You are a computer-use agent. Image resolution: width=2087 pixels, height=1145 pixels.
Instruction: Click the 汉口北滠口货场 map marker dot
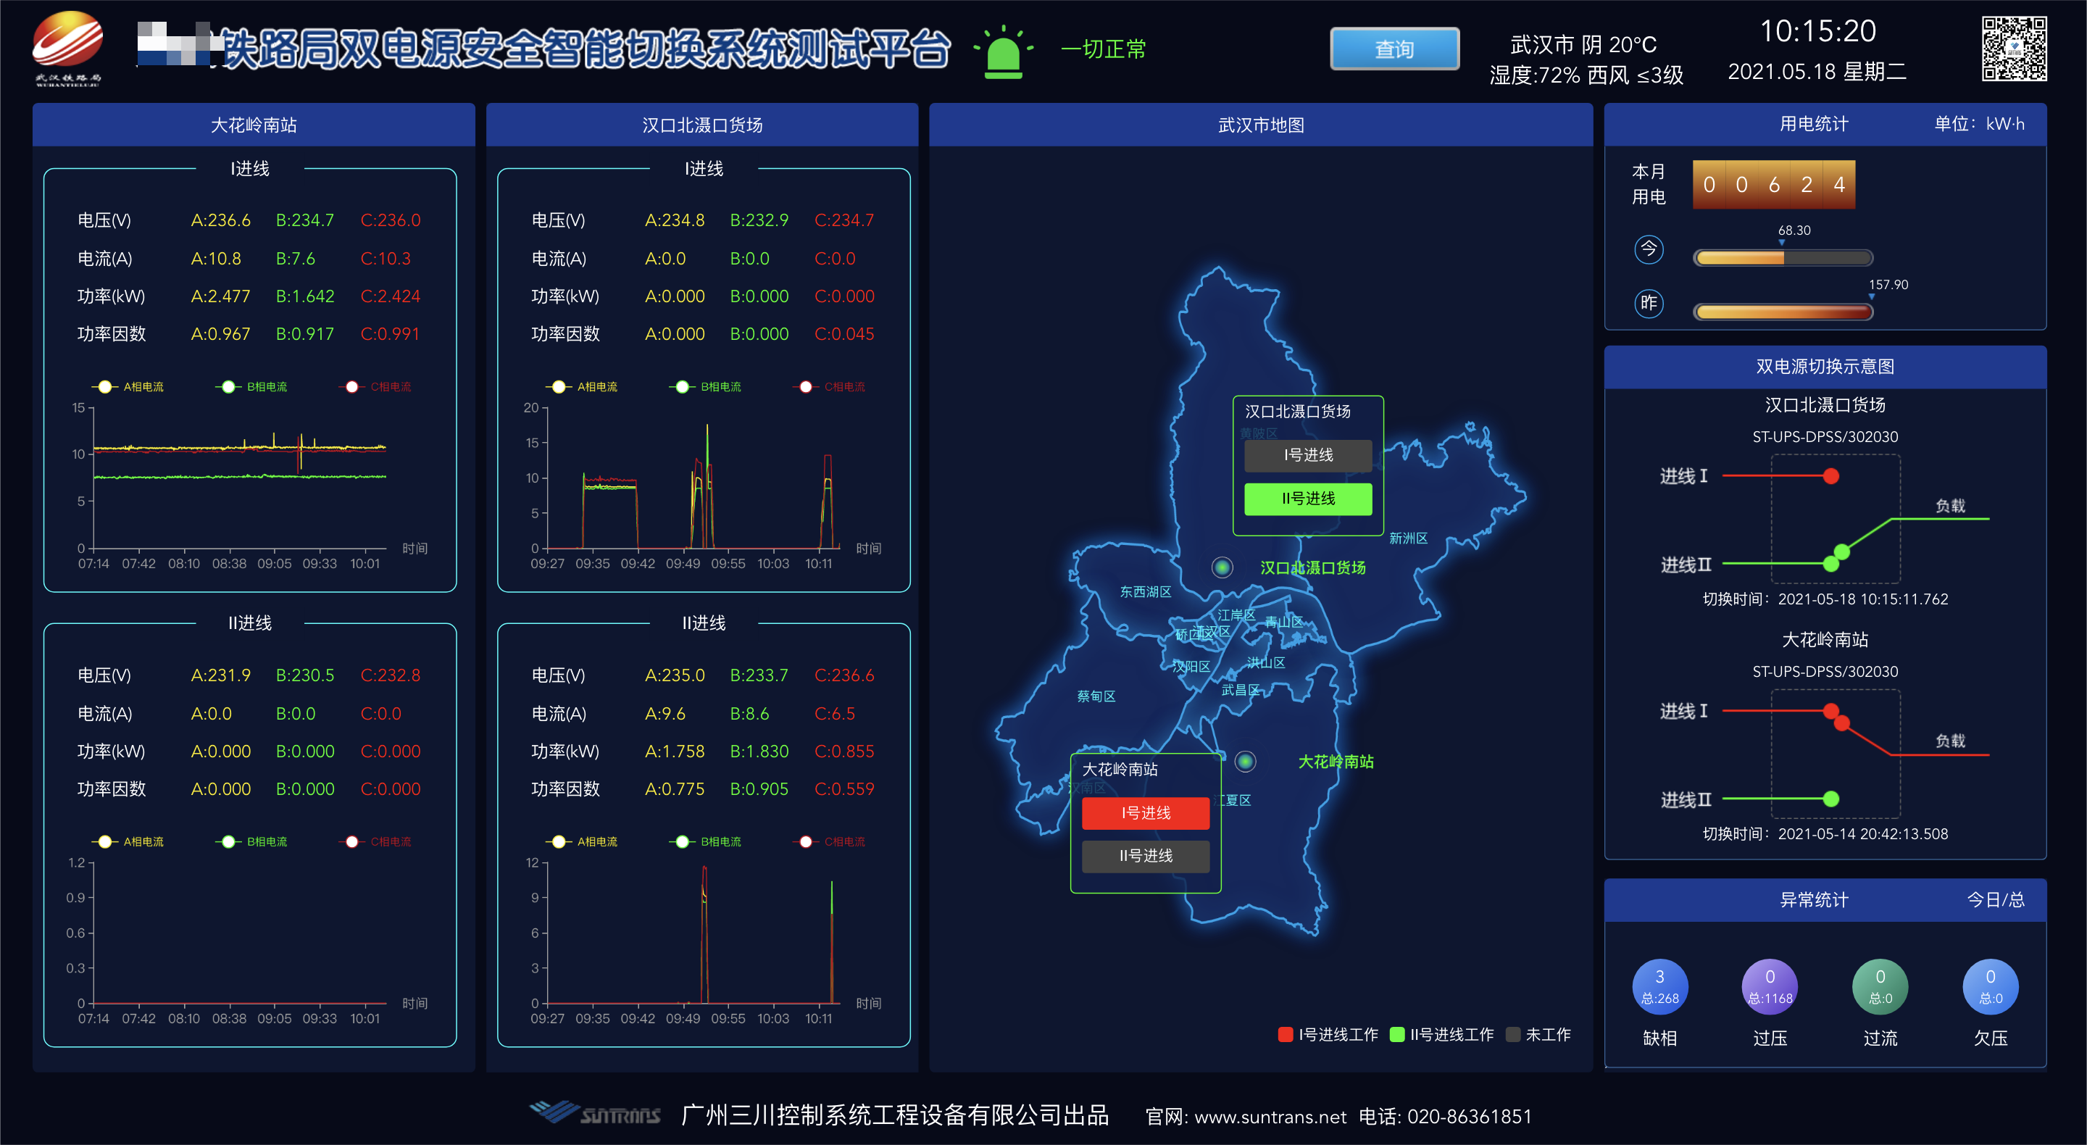click(1222, 567)
